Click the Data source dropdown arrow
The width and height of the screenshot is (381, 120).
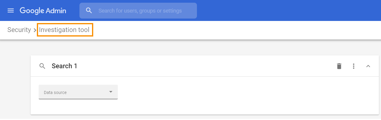(x=111, y=92)
